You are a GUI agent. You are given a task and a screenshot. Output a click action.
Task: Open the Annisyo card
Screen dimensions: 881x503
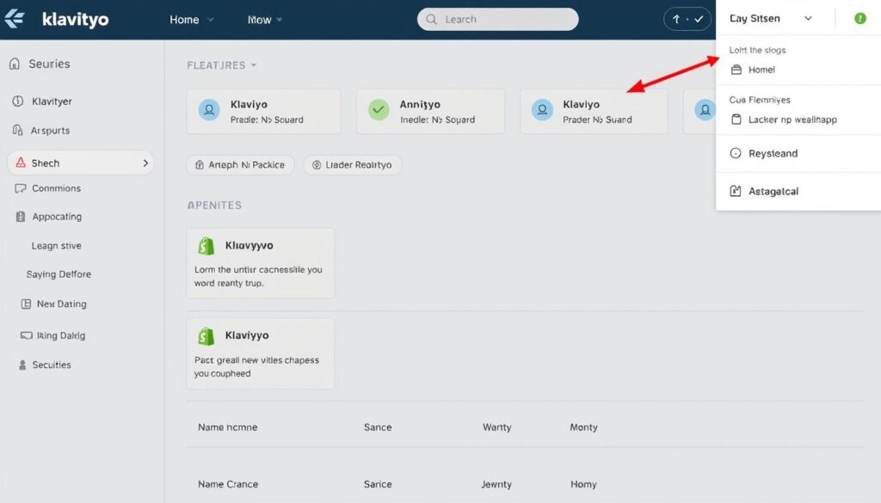(430, 111)
